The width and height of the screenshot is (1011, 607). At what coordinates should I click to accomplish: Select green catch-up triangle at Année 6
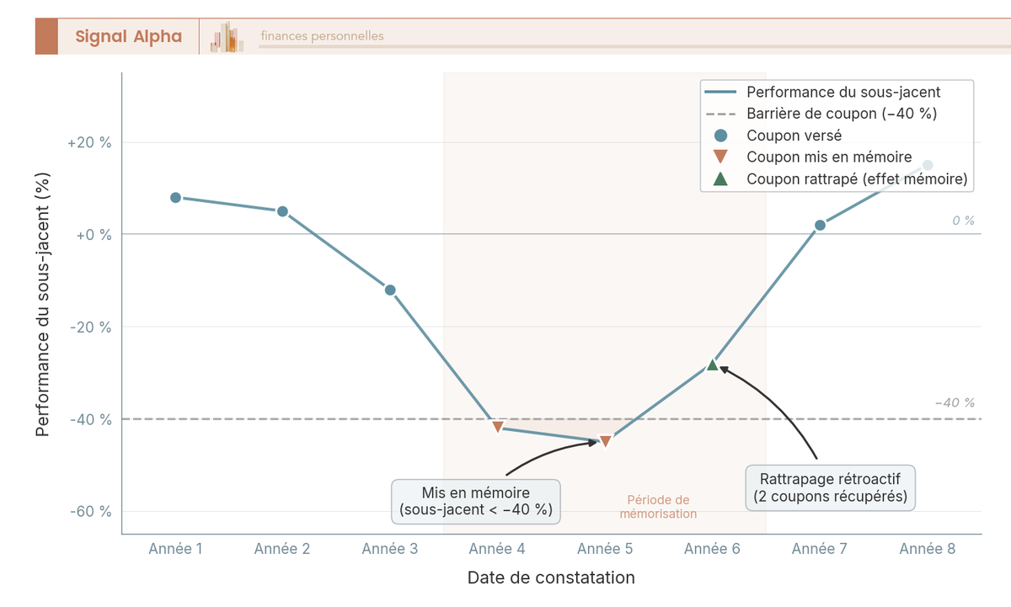(713, 364)
